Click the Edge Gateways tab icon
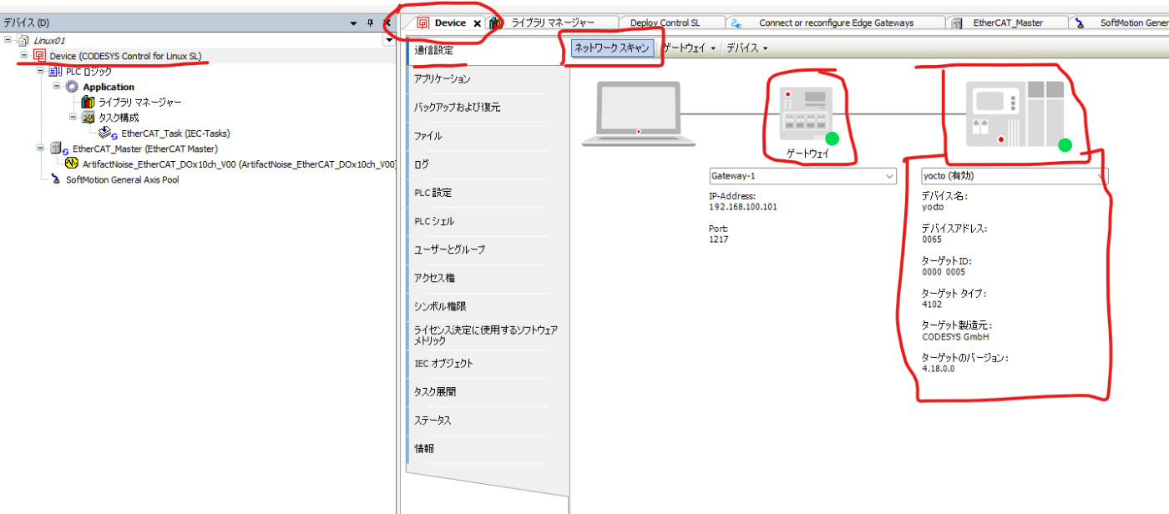Viewport: 1169px width, 514px height. click(737, 23)
